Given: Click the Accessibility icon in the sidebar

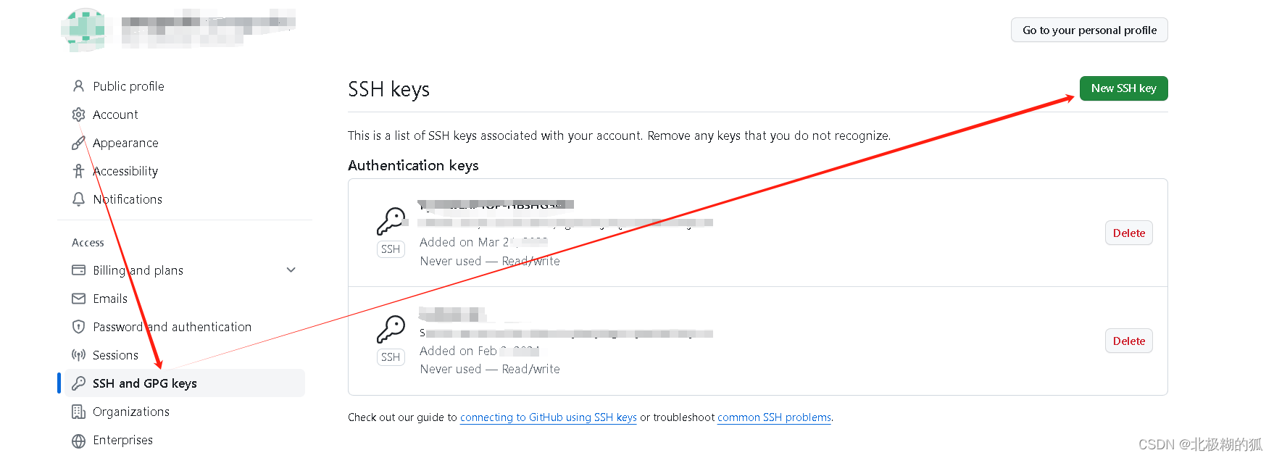Looking at the screenshot, I should pyautogui.click(x=78, y=170).
